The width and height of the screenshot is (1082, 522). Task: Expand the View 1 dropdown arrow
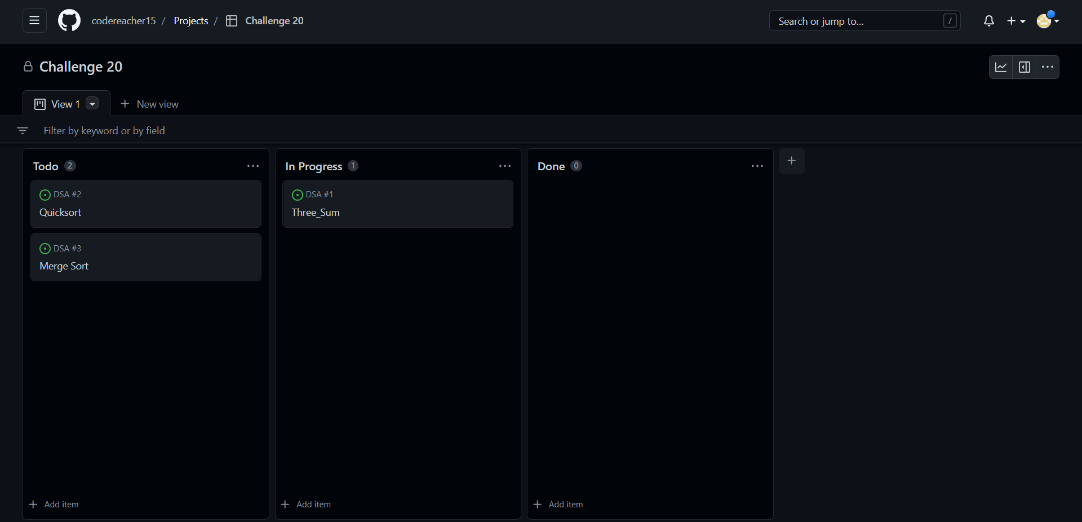(91, 104)
